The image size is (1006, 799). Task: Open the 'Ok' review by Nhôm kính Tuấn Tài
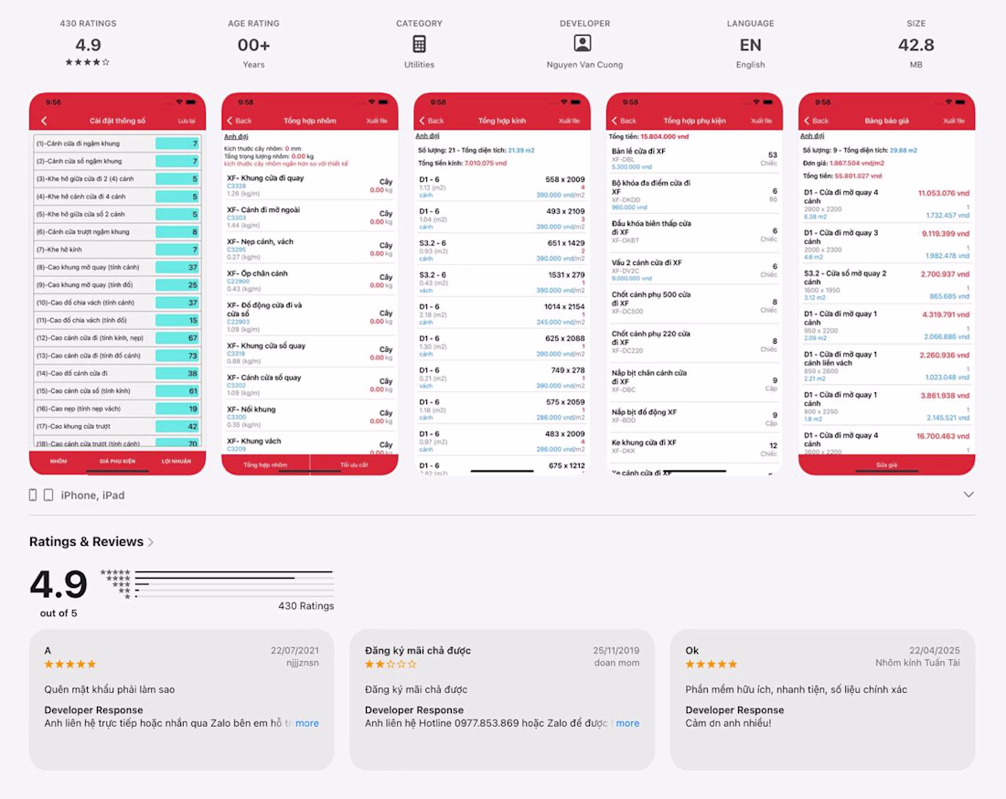coord(822,699)
